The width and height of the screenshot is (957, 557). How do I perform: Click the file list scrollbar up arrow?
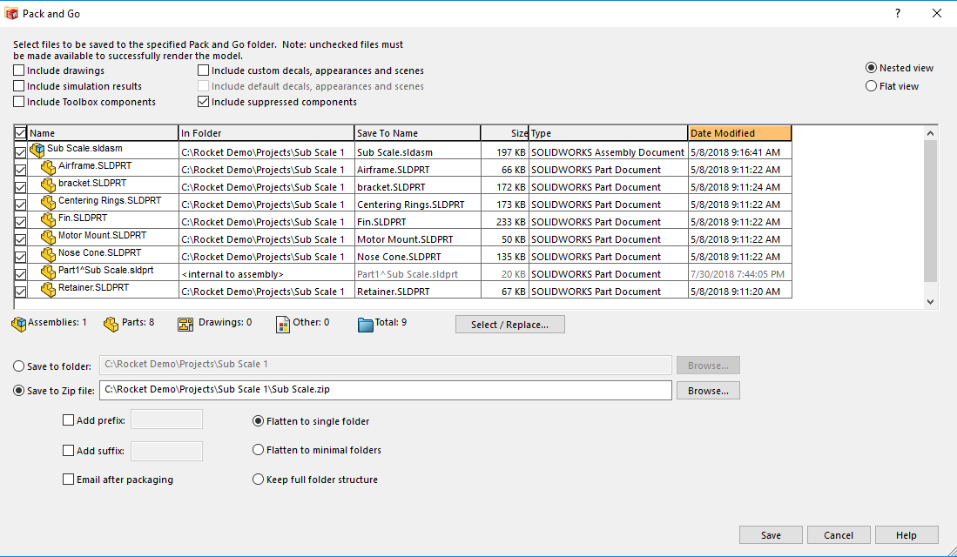(930, 133)
